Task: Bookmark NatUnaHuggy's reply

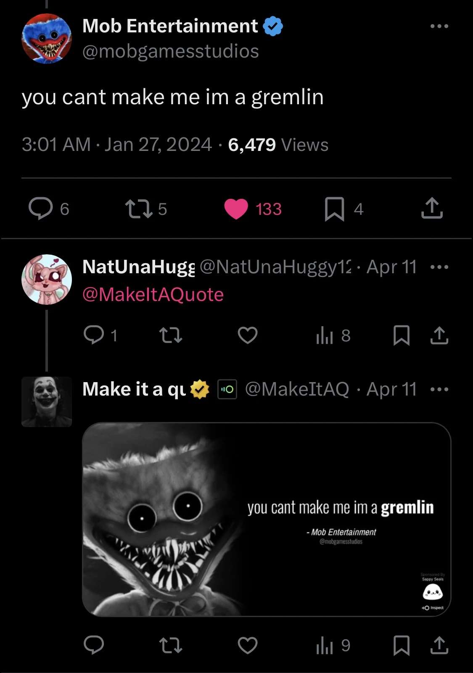Action: tap(401, 335)
